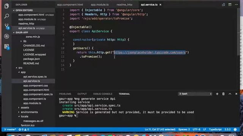
Task: Click TypeScript version 2.3.2 in status bar
Action: pos(227,130)
